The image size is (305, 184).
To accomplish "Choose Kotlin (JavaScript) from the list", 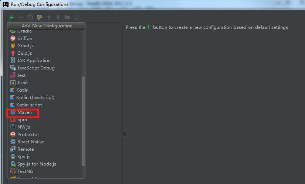I will coord(35,97).
